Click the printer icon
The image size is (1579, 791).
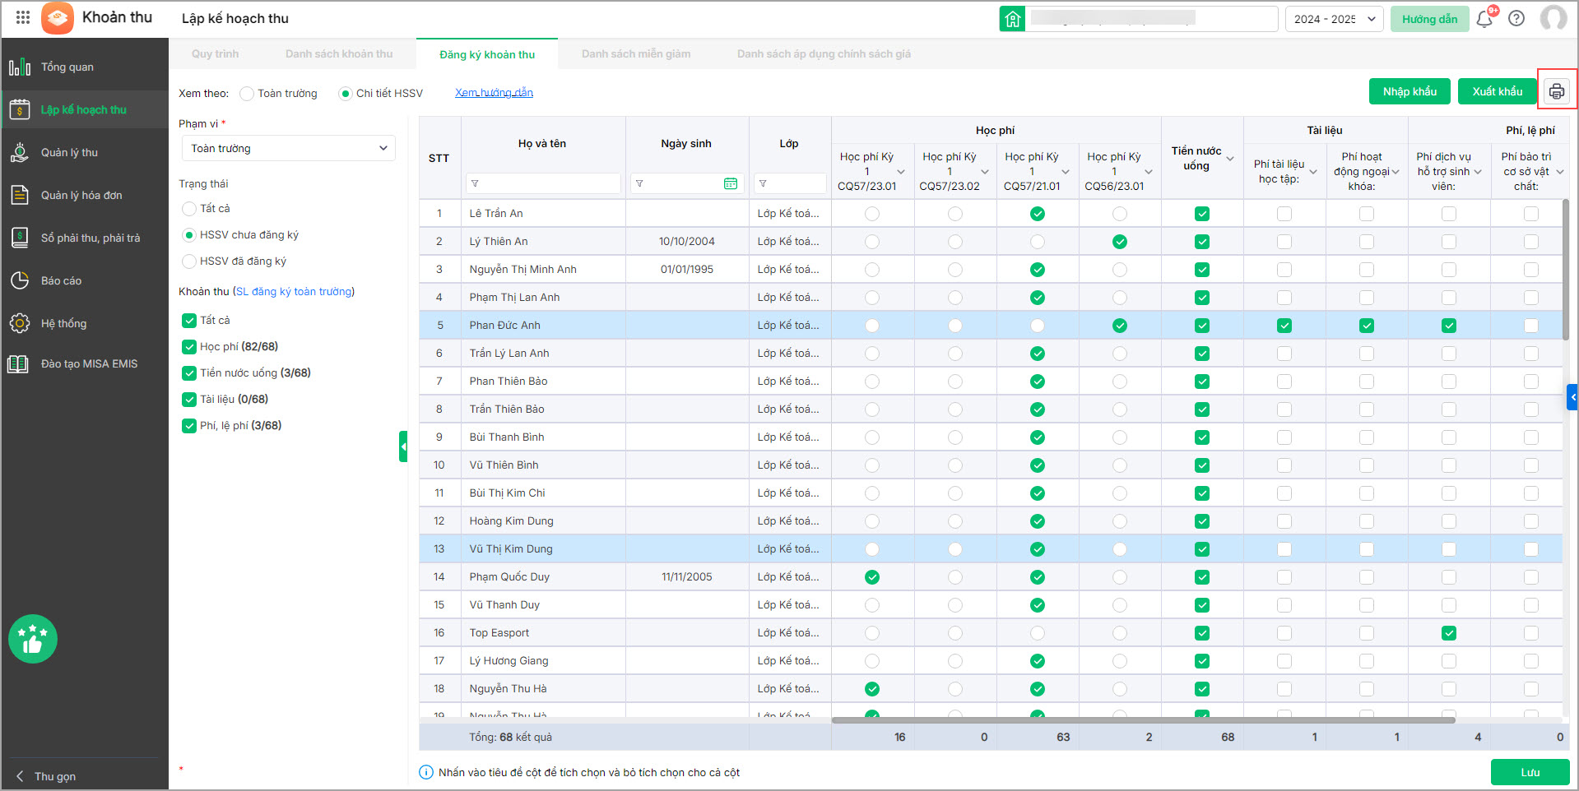click(x=1556, y=91)
